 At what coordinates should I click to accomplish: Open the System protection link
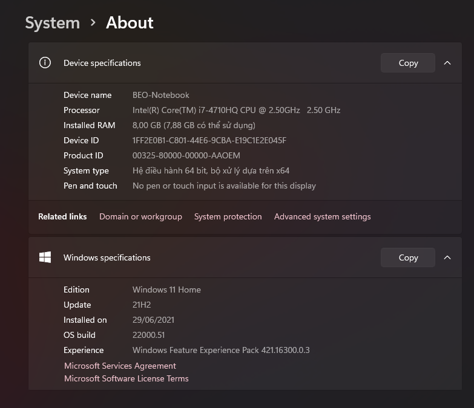tap(228, 216)
